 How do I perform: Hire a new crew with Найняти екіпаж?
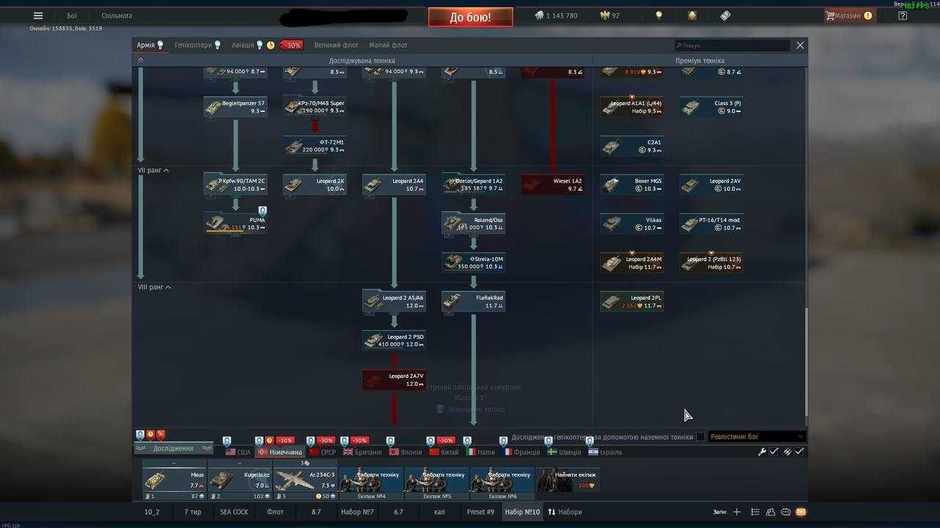[567, 480]
